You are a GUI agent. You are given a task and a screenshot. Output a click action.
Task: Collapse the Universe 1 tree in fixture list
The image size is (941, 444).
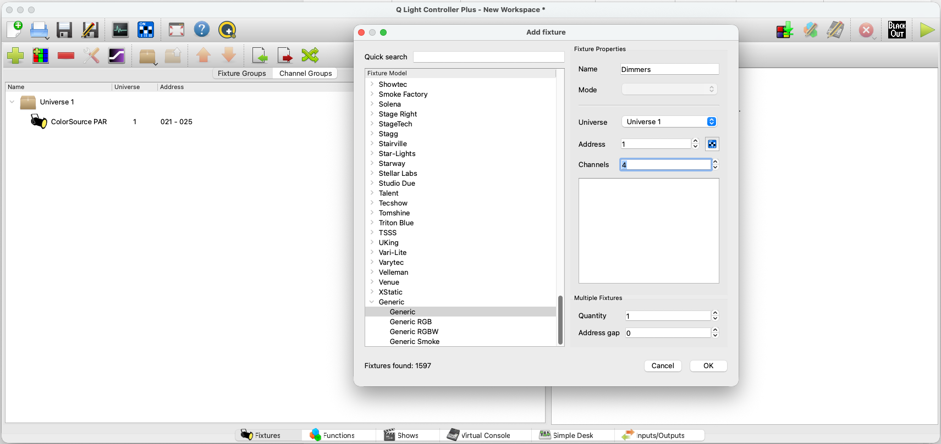(12, 102)
